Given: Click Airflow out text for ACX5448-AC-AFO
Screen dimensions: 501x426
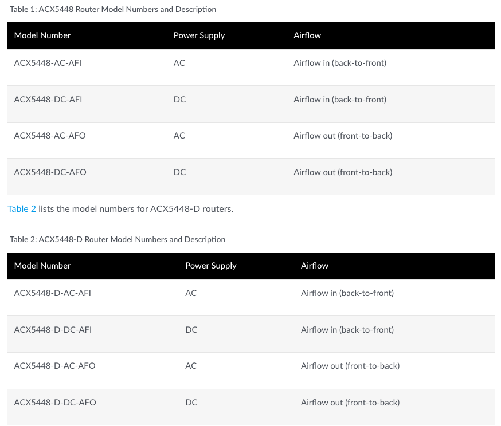Looking at the screenshot, I should click(x=343, y=136).
